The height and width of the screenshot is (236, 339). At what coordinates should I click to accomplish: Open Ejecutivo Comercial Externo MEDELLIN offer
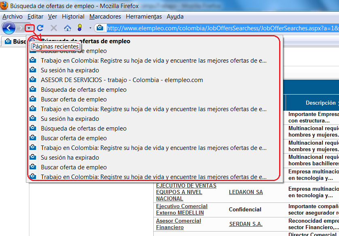[182, 209]
